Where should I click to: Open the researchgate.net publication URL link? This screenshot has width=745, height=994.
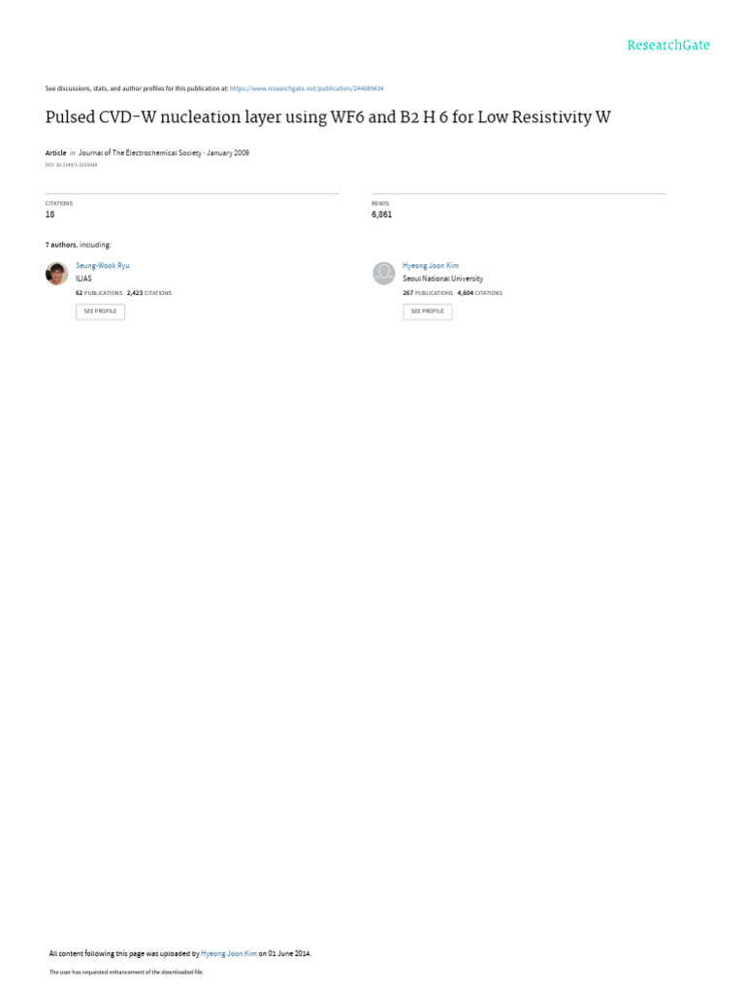307,88
